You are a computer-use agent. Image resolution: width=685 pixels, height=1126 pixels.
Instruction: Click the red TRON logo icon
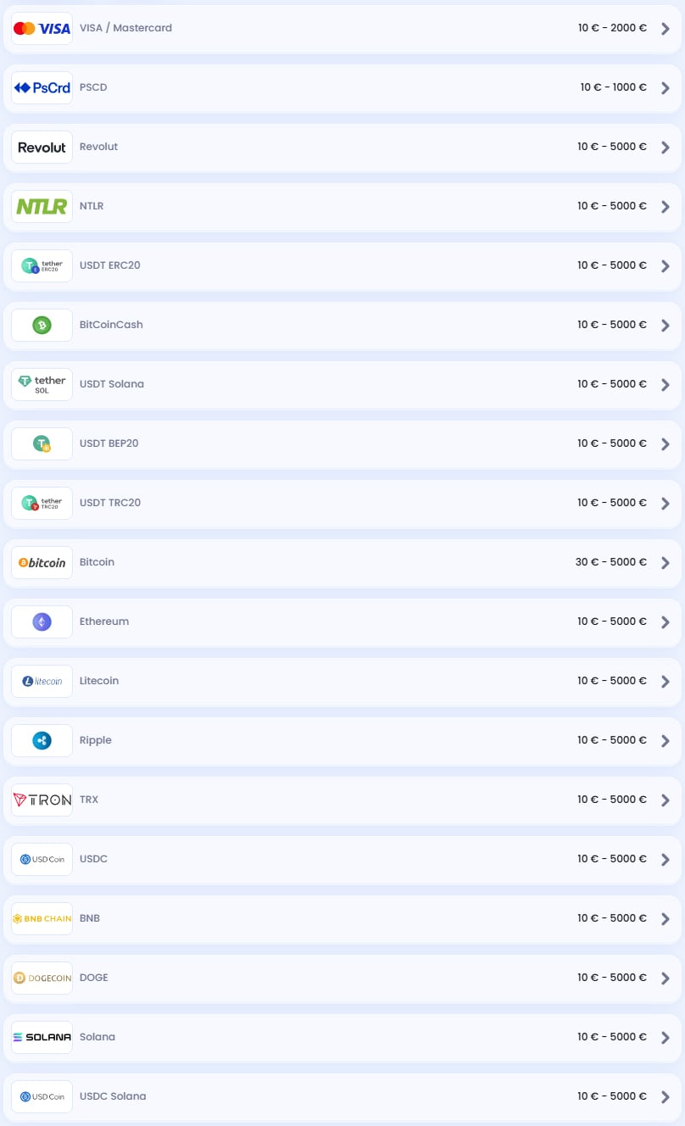[42, 800]
